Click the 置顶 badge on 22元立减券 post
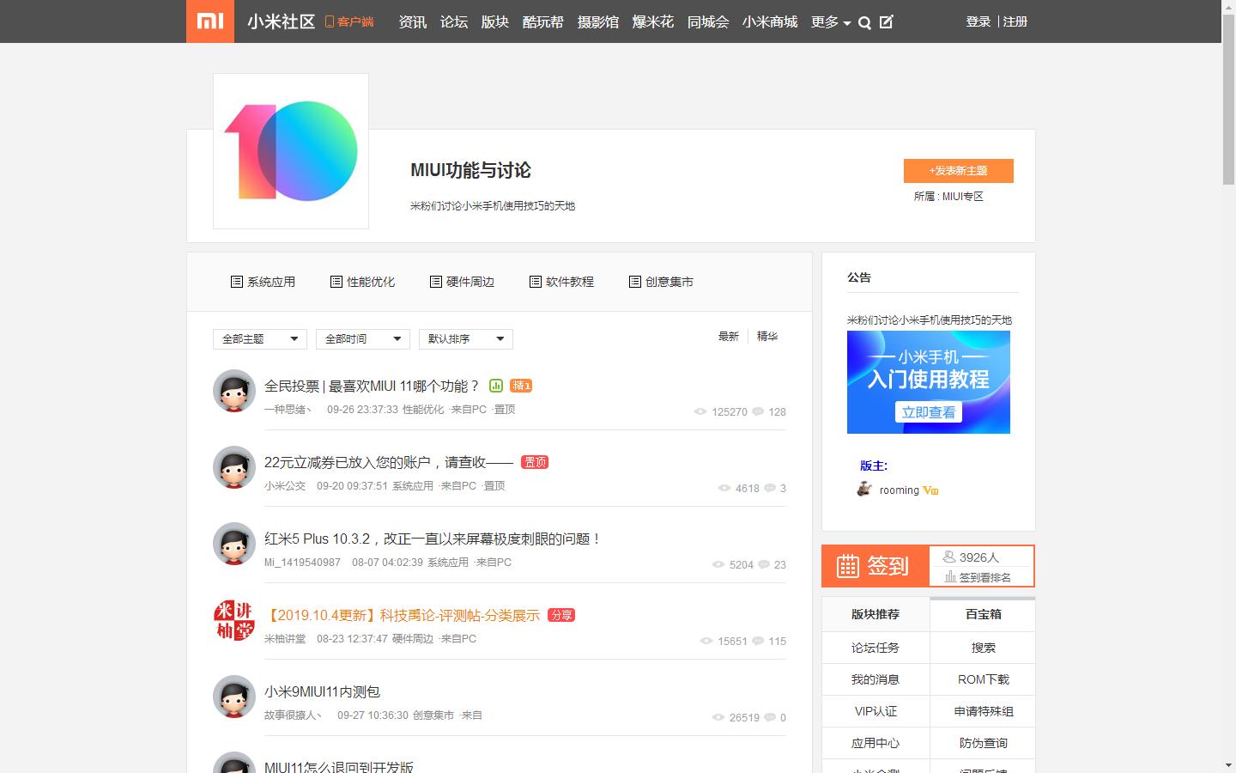Image resolution: width=1236 pixels, height=773 pixels. [535, 462]
